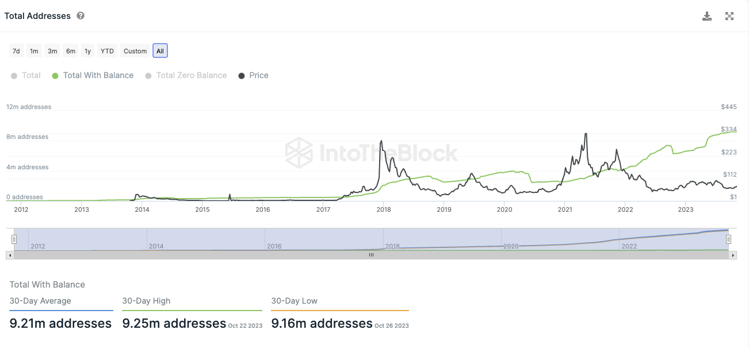Click the All time range button
749x349 pixels.
[160, 51]
